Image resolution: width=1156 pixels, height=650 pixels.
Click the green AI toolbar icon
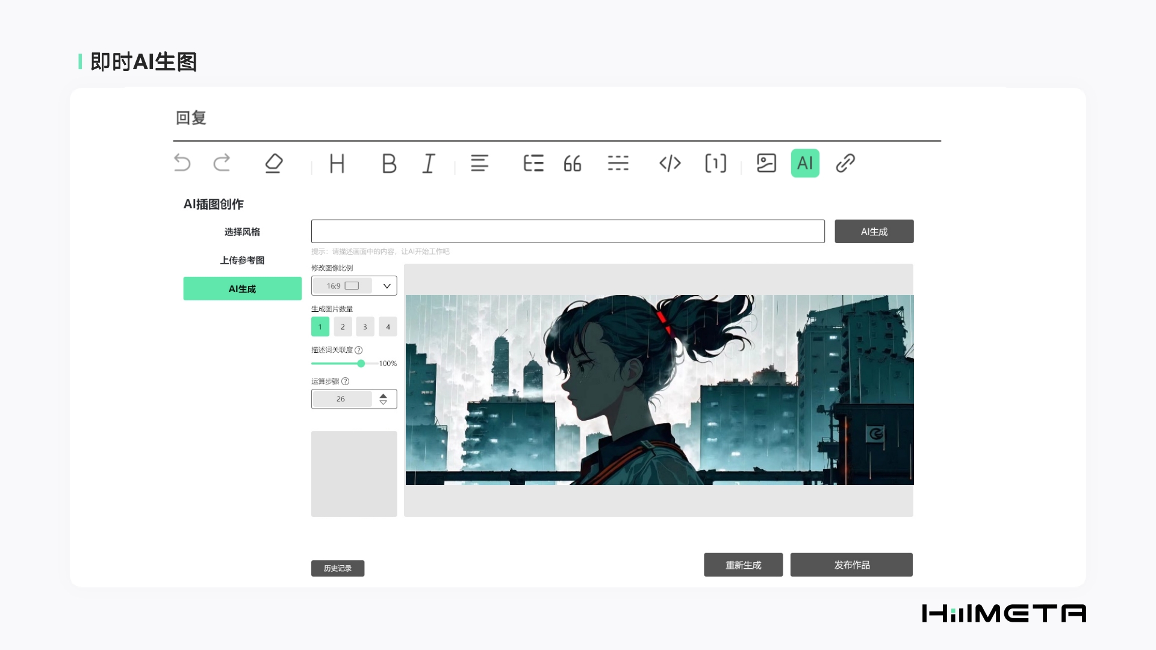point(805,163)
